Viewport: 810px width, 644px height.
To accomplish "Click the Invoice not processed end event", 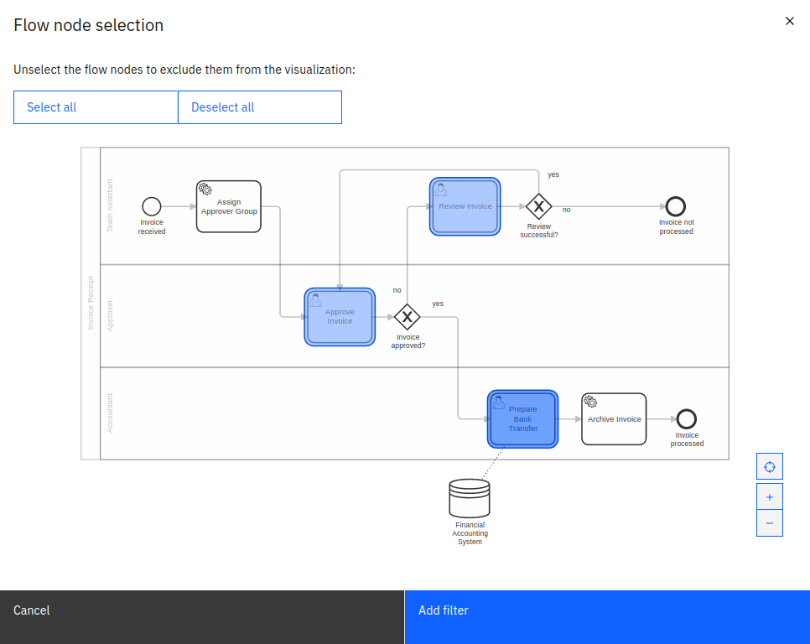I will (676, 208).
